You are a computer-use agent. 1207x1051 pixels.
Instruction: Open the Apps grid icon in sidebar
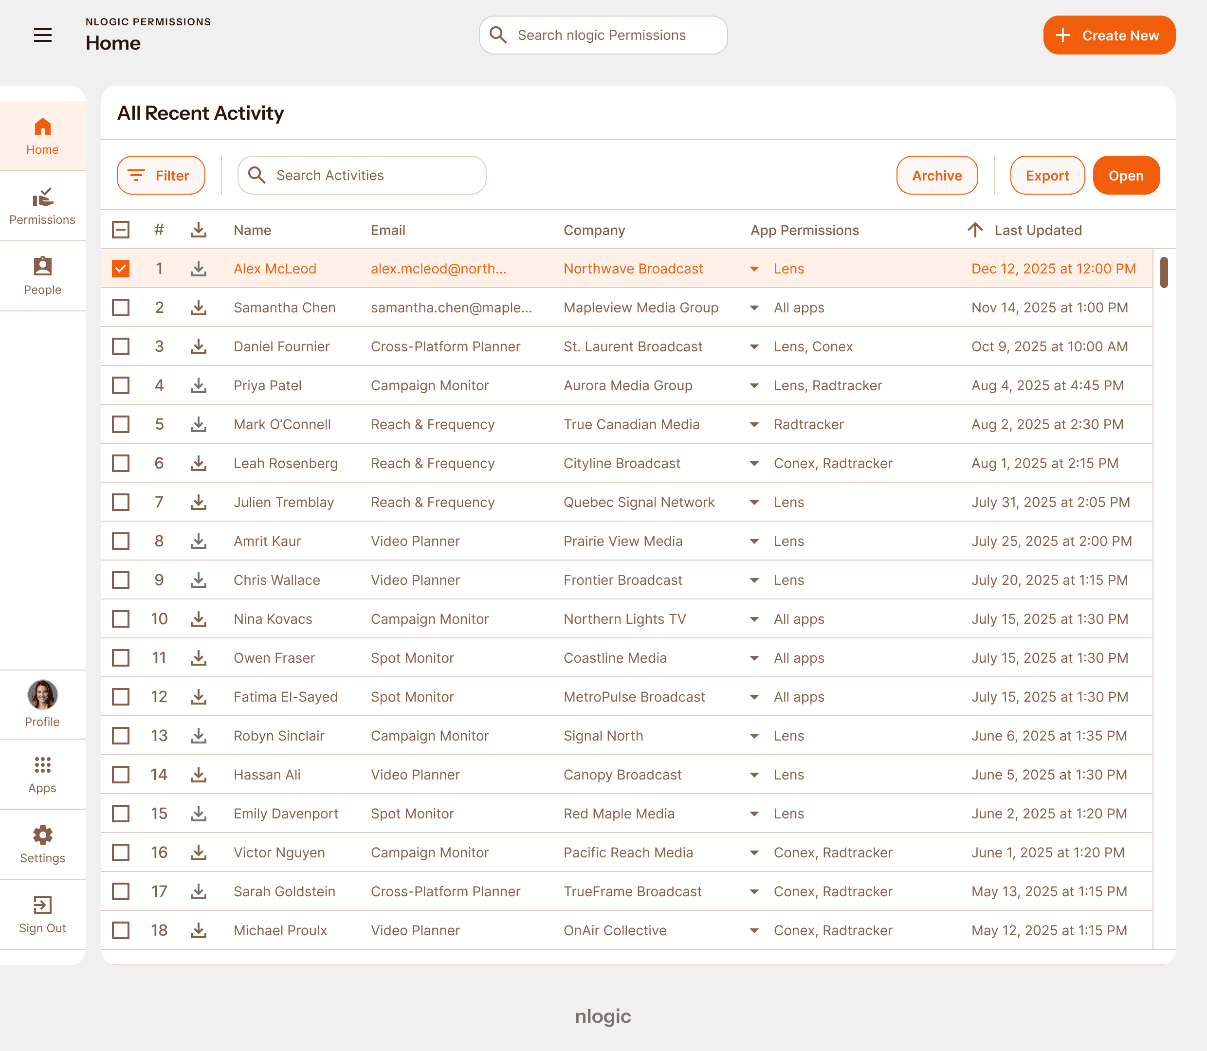pyautogui.click(x=42, y=765)
